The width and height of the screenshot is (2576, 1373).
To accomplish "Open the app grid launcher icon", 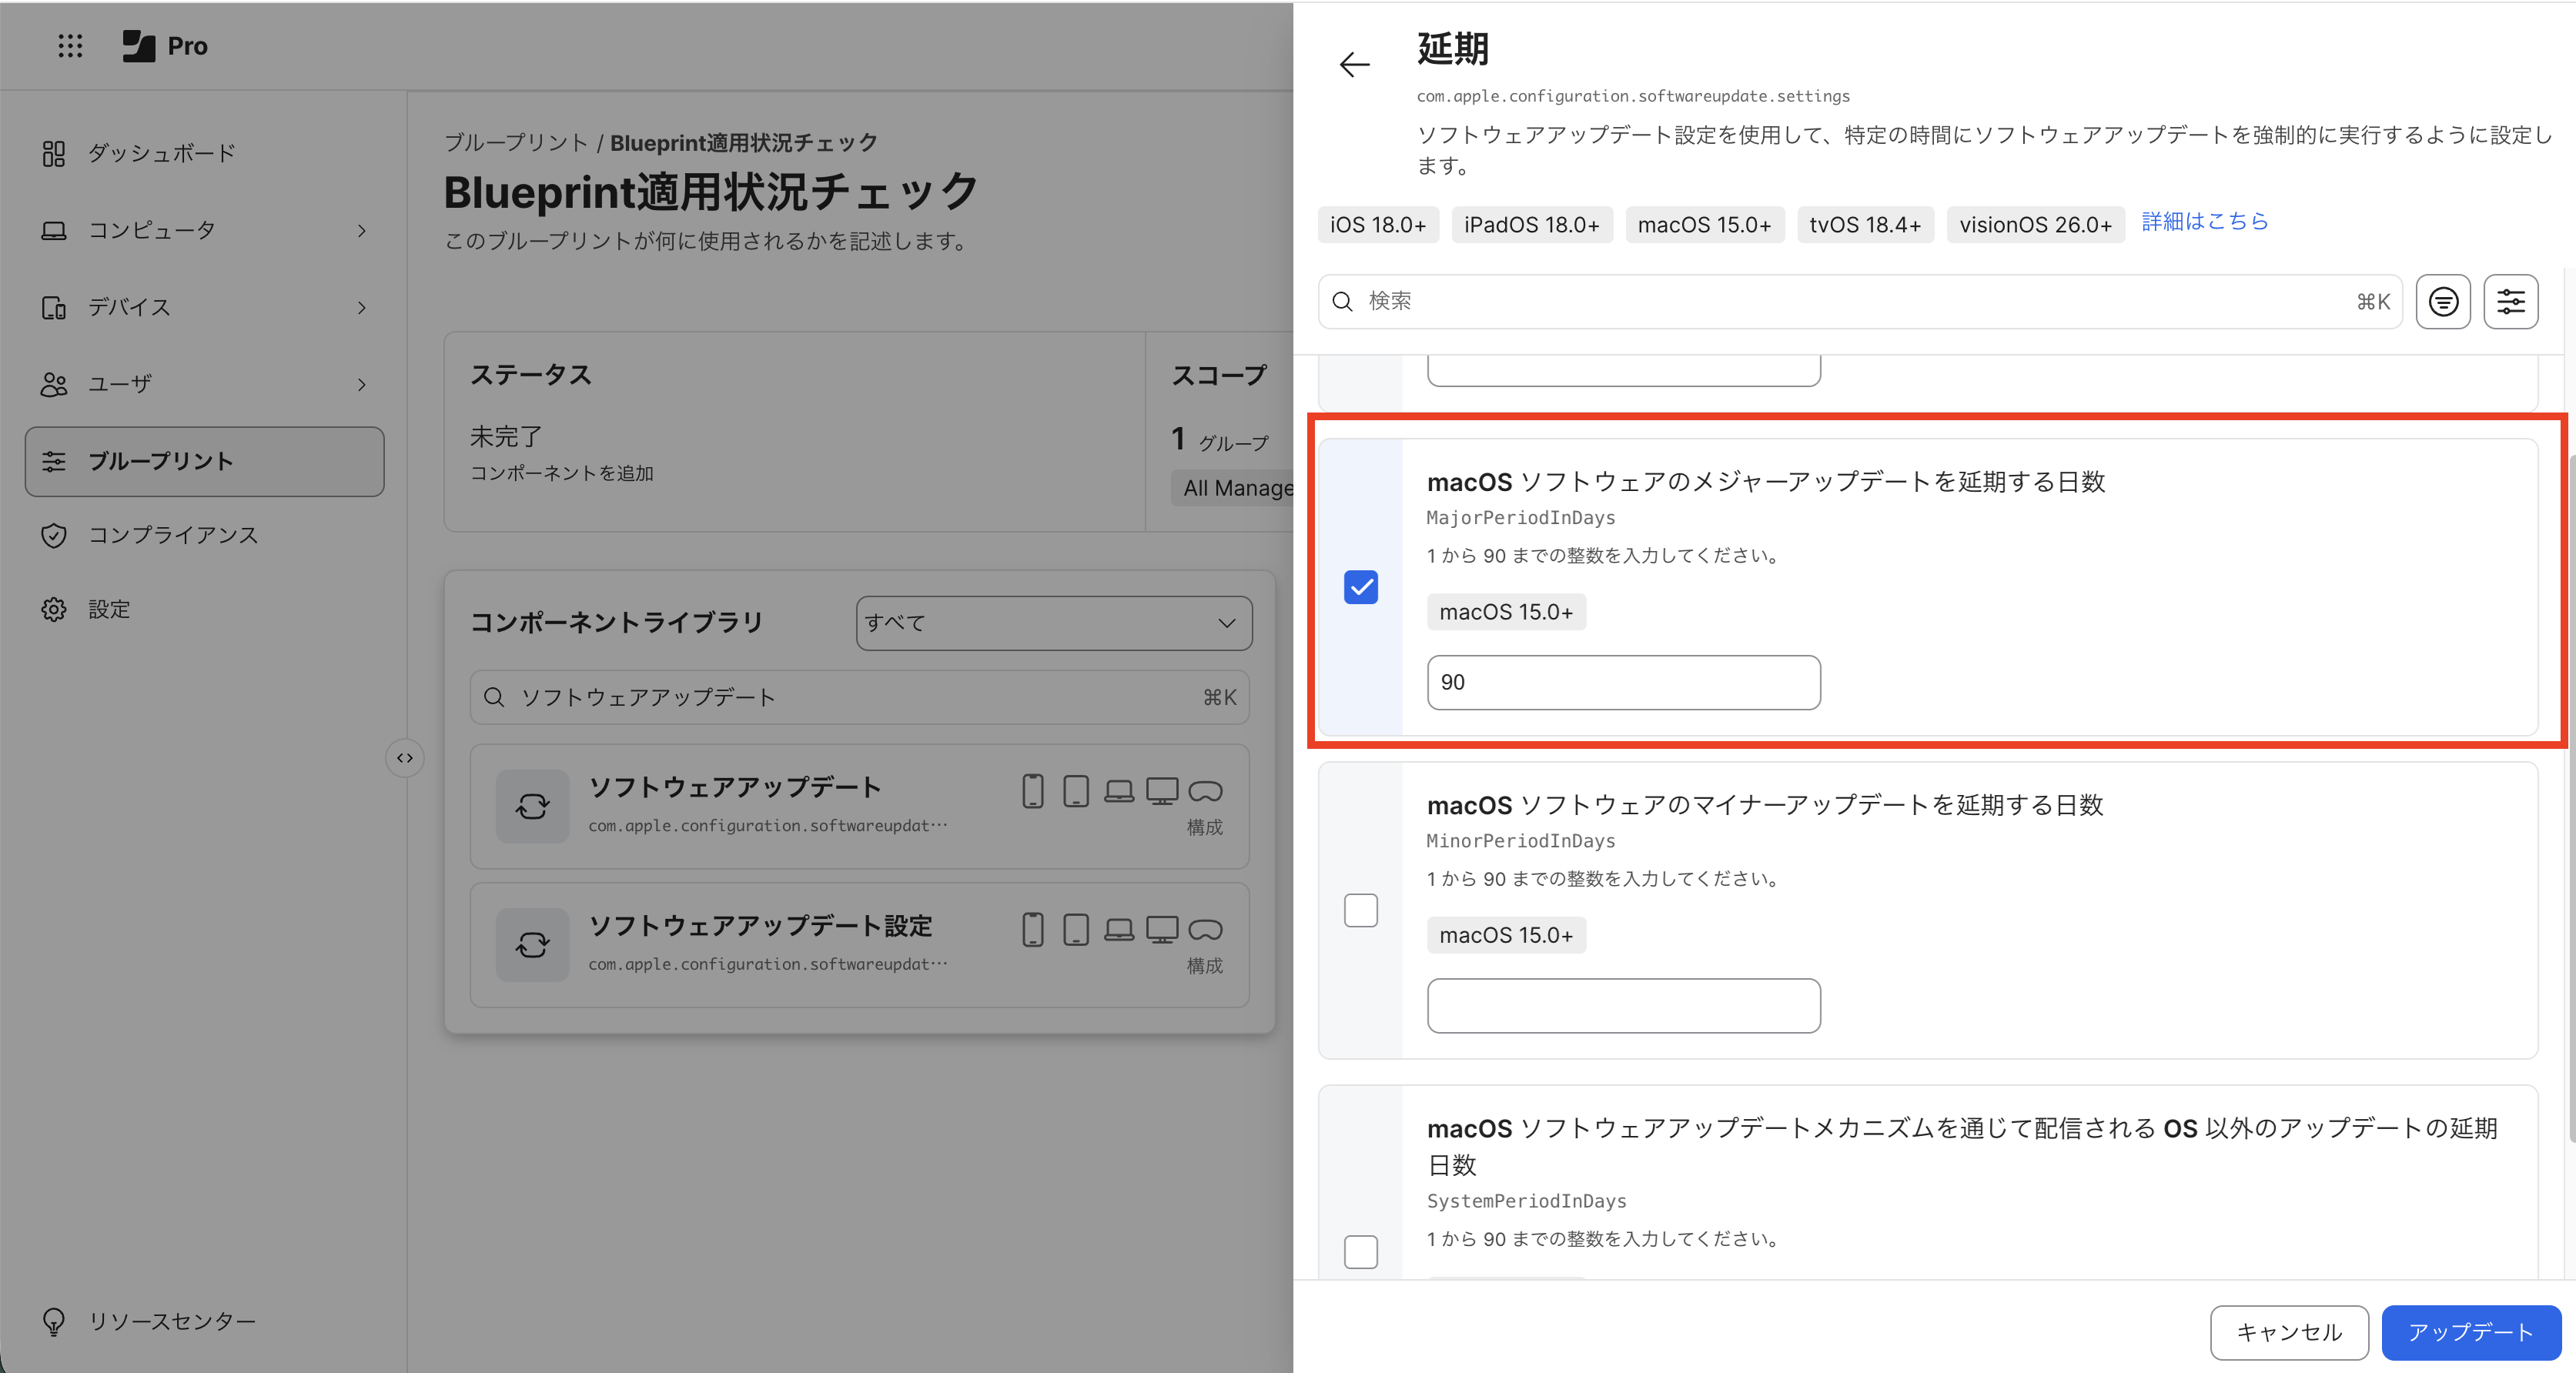I will pyautogui.click(x=70, y=46).
